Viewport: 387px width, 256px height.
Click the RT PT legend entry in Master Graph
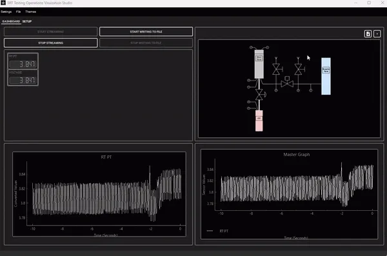pyautogui.click(x=217, y=231)
